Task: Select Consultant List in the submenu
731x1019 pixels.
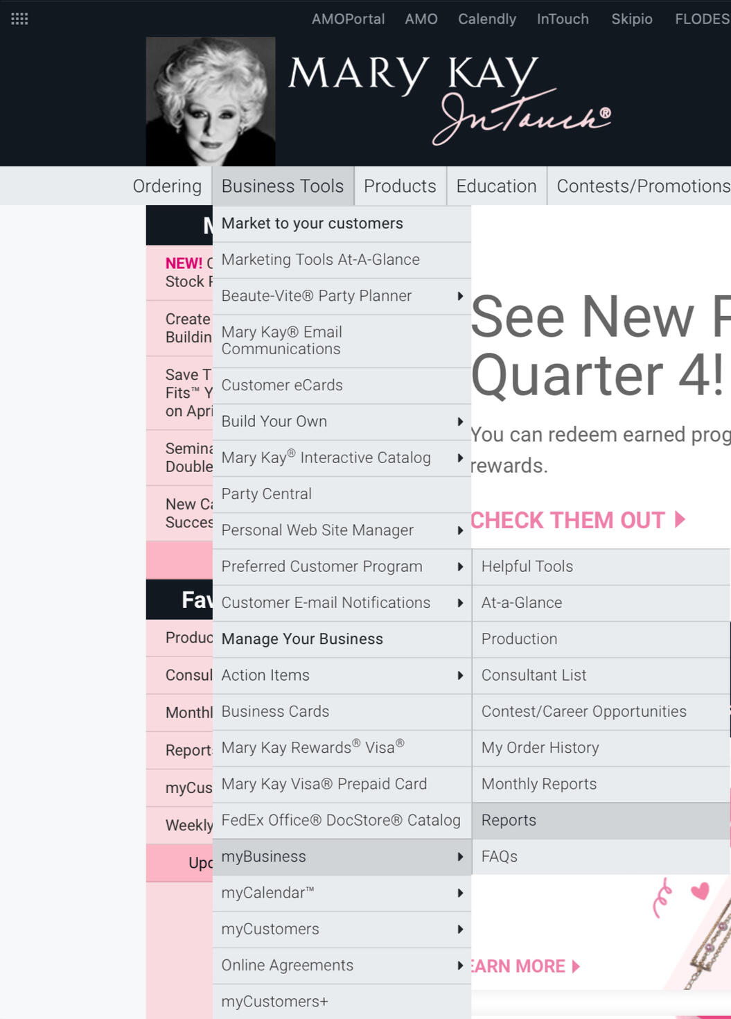Action: click(x=534, y=675)
